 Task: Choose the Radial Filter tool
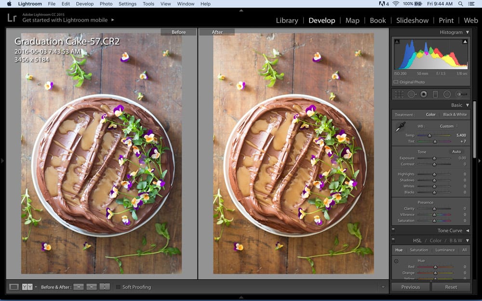click(447, 94)
